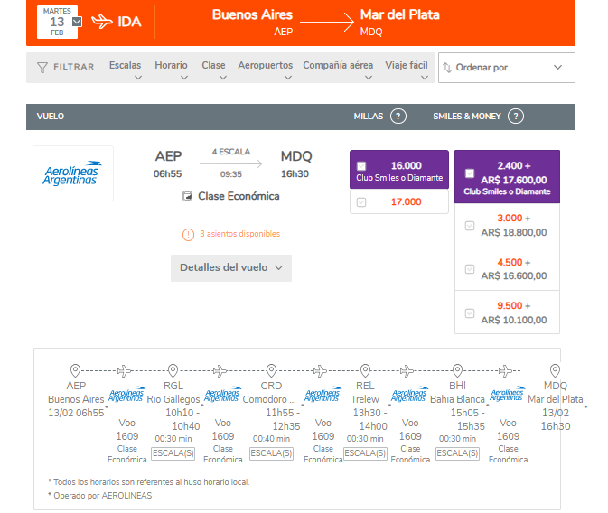Click the AEP Buenos Aires location pin
Viewport: 608px width, 513px height.
point(75,370)
